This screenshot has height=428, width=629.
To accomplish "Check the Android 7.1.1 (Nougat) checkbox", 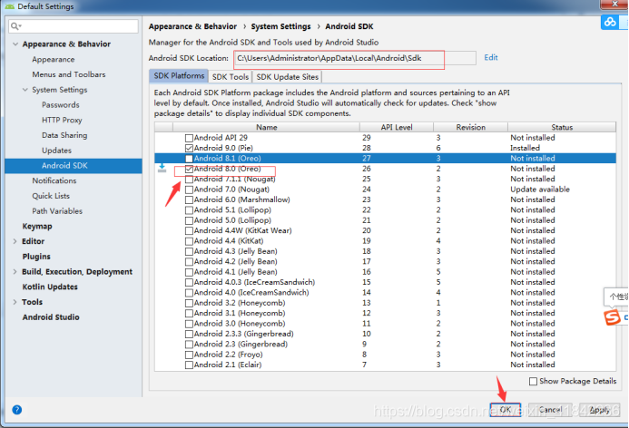I will click(189, 180).
